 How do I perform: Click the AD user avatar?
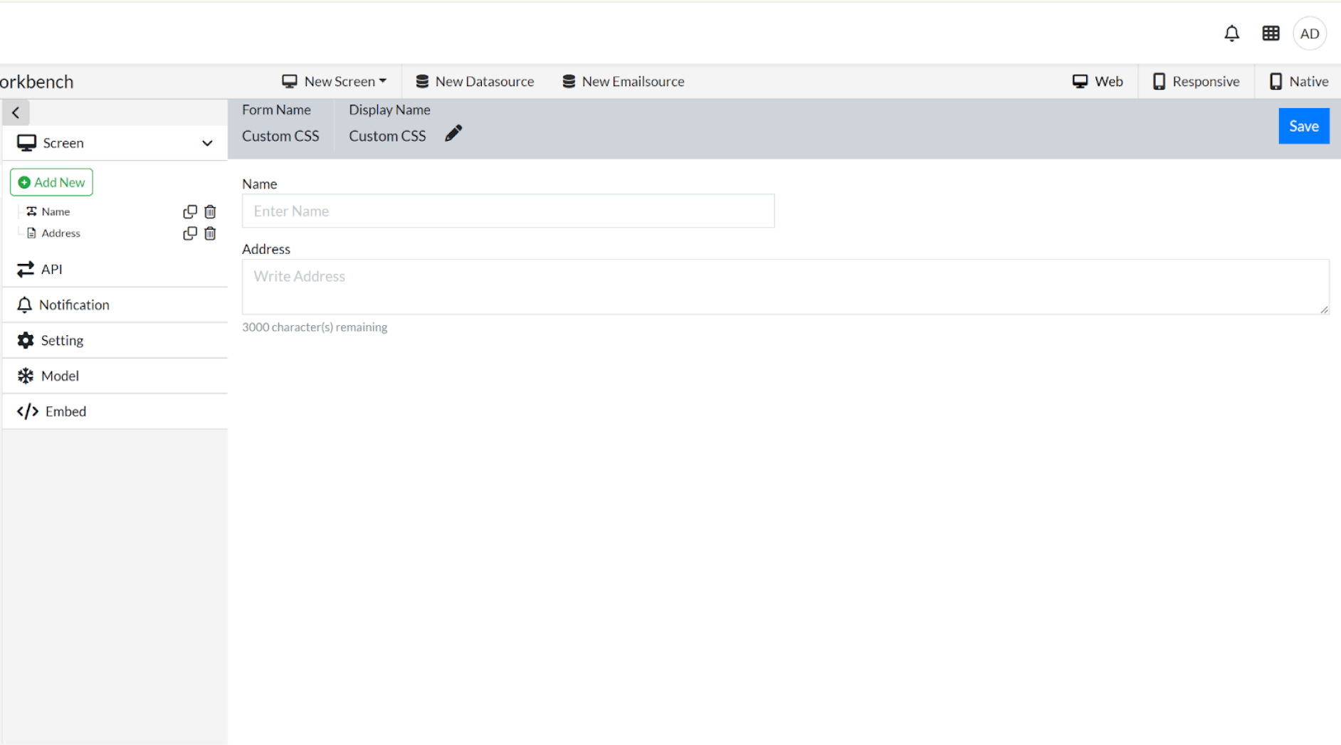[x=1309, y=33]
